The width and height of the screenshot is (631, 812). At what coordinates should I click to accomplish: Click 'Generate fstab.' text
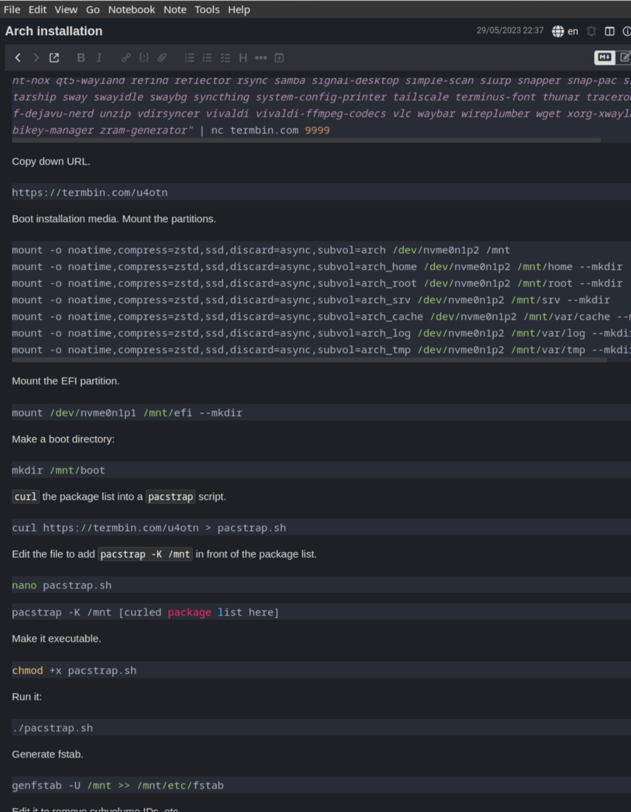tap(48, 755)
